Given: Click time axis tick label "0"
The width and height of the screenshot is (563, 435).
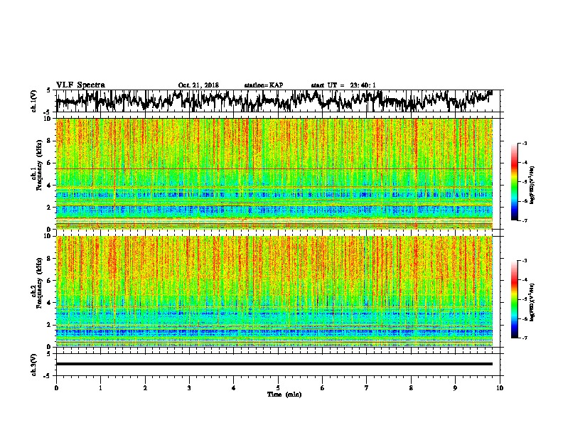Looking at the screenshot, I should point(56,388).
